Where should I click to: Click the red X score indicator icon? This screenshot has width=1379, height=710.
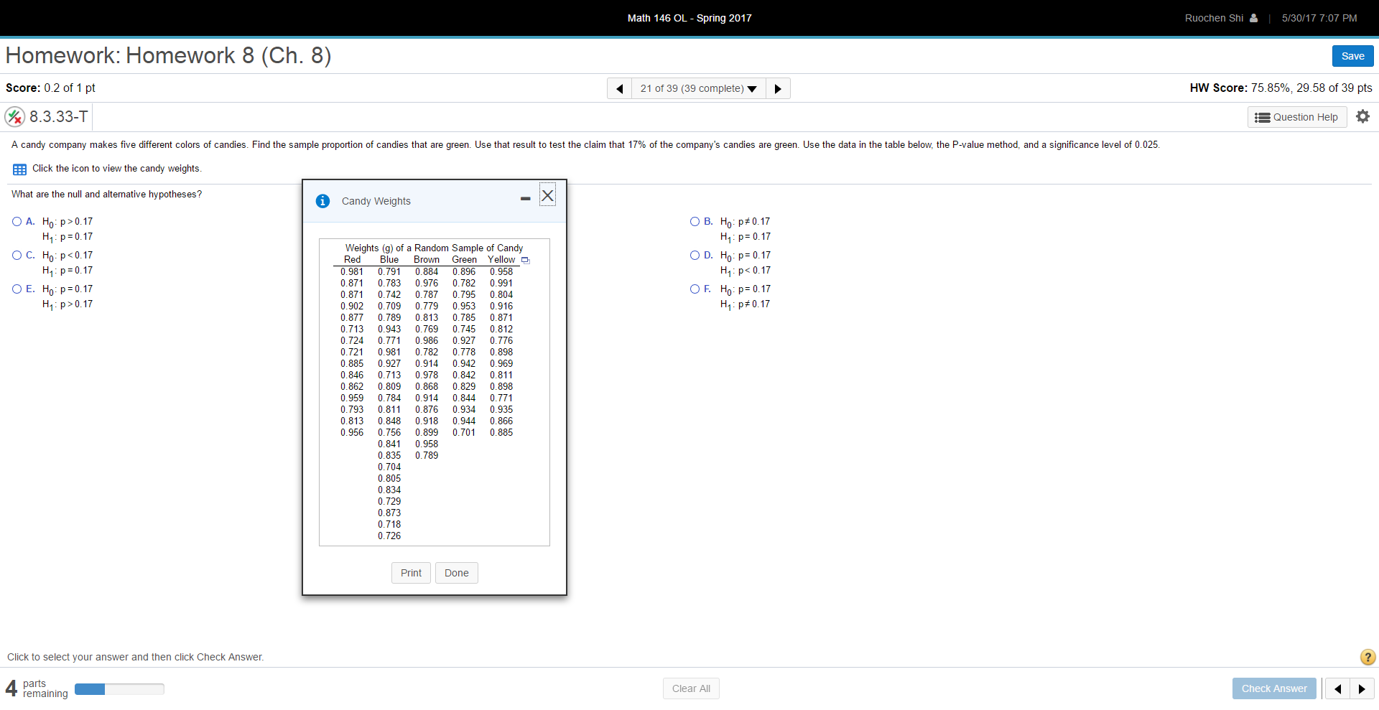[14, 116]
